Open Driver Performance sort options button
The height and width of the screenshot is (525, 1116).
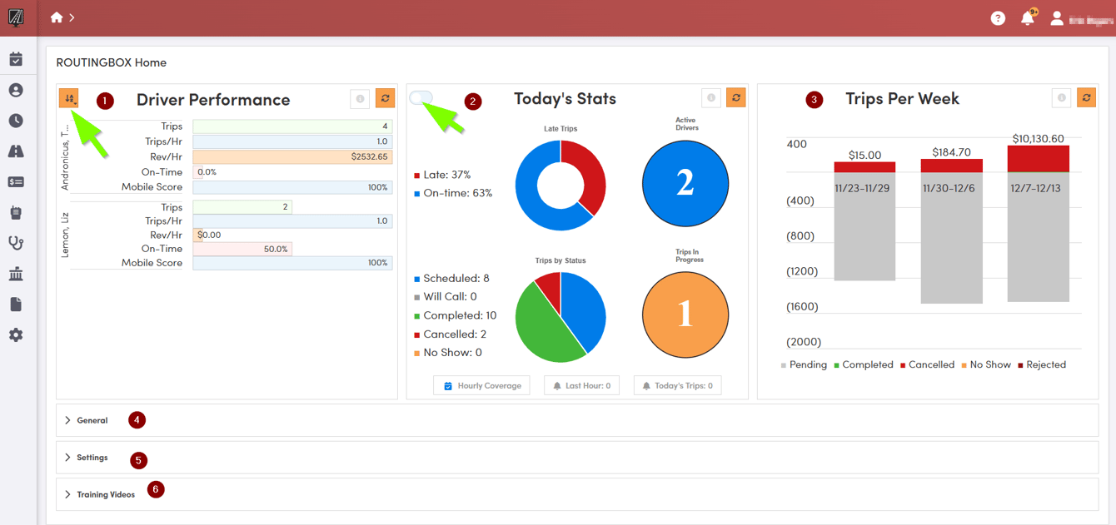click(x=69, y=99)
